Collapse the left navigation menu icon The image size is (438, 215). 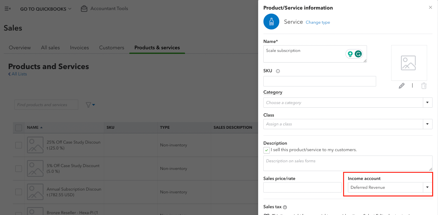point(7,9)
